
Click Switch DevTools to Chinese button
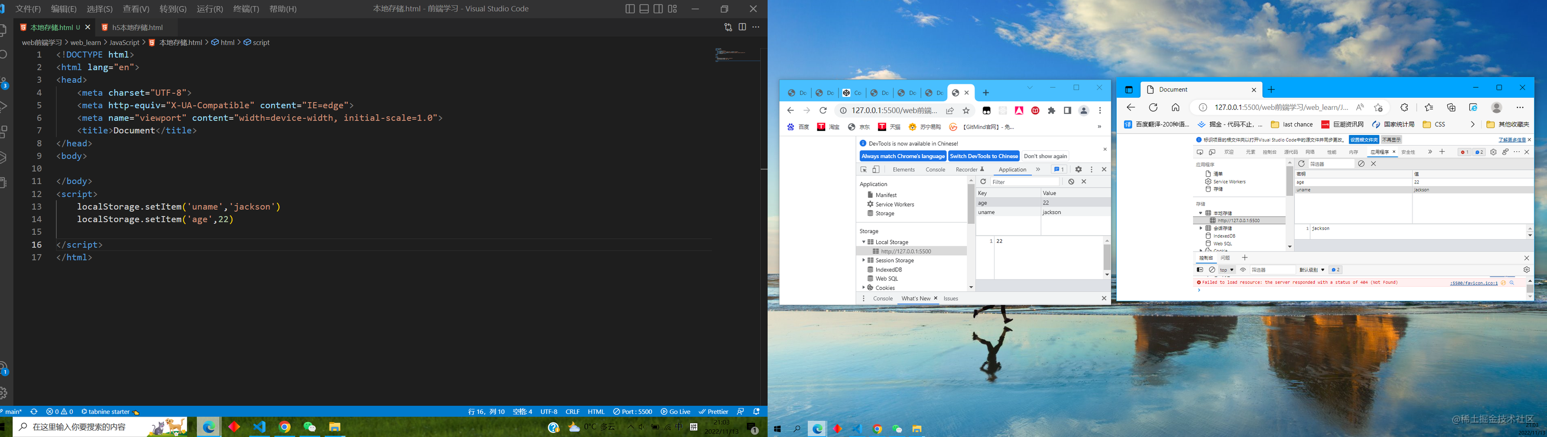click(x=984, y=156)
